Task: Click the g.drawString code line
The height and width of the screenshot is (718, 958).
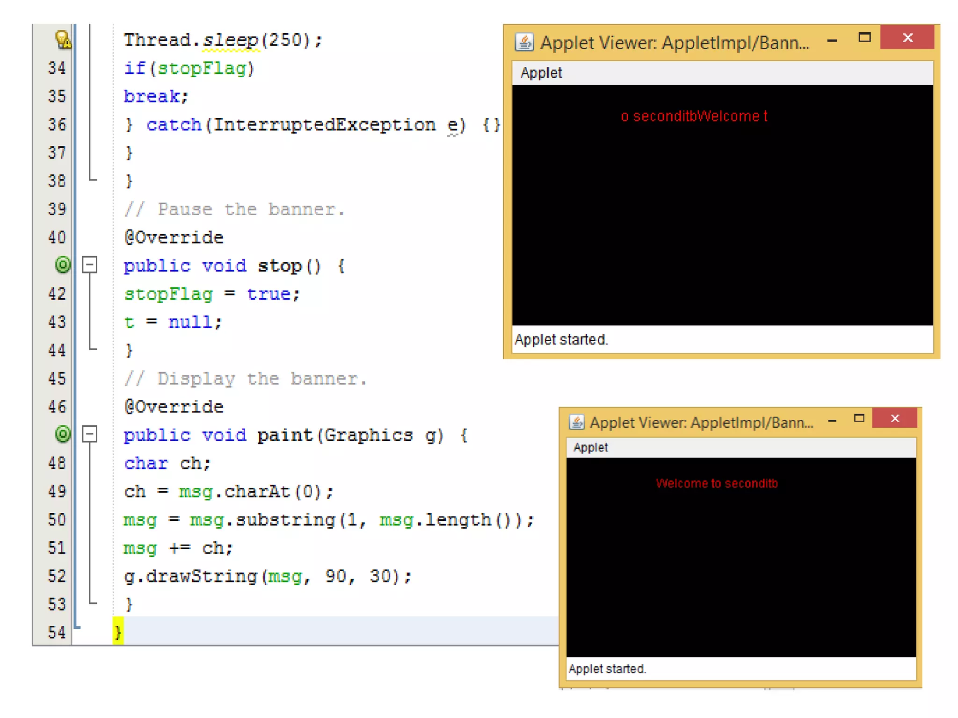Action: 267,576
